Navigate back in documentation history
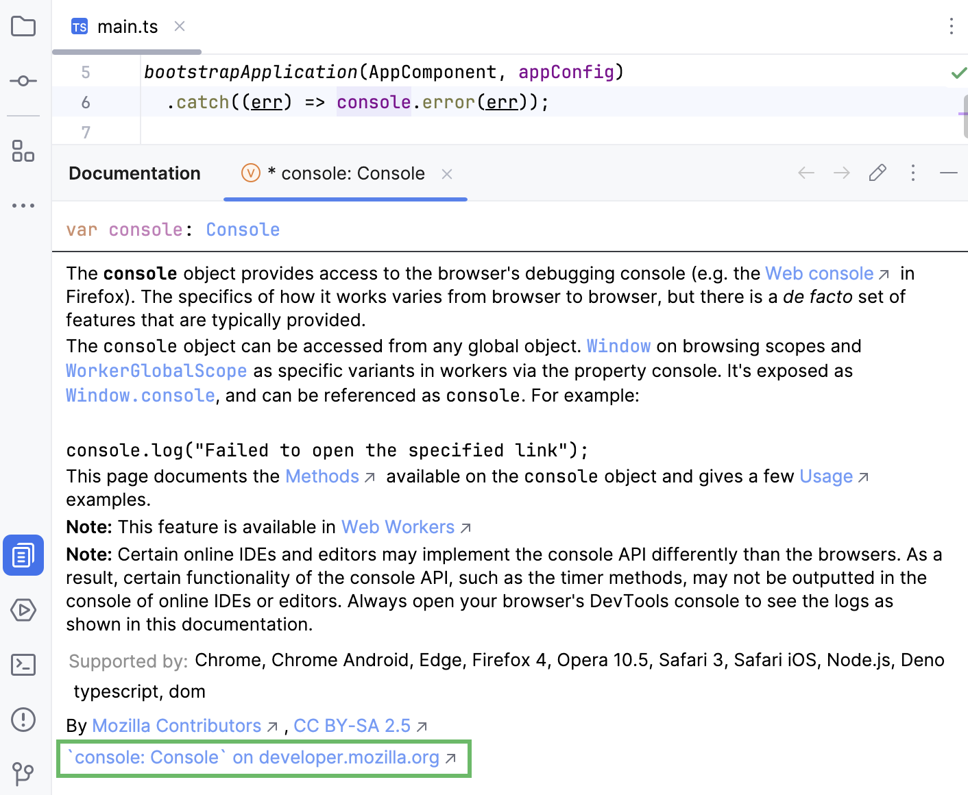This screenshot has width=968, height=795. click(806, 173)
